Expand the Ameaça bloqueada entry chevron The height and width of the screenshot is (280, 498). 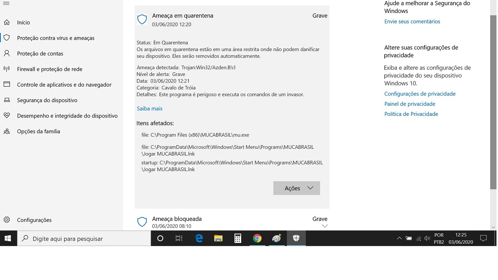coord(325,226)
